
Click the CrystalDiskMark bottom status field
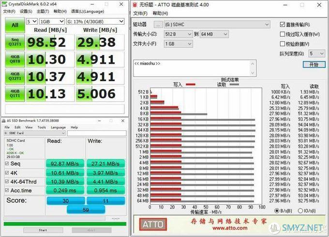coord(65,109)
